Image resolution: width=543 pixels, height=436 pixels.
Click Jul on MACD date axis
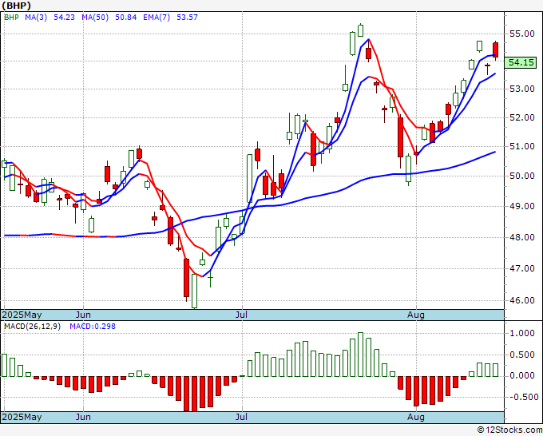click(241, 417)
